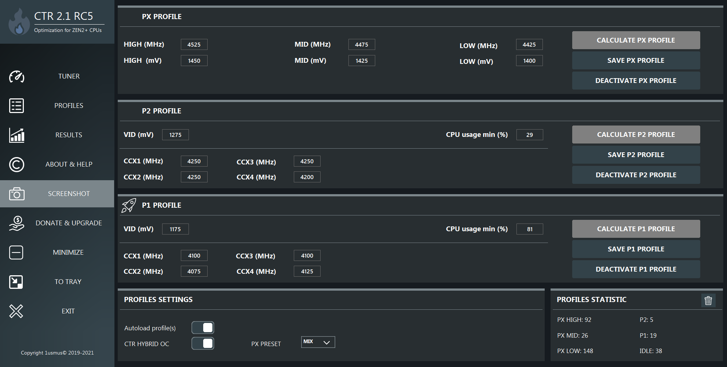Edit P1 CCX4 (MHz) field 4125
The image size is (727, 367).
click(307, 271)
